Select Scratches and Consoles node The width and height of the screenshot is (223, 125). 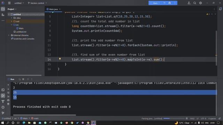[x=23, y=39]
